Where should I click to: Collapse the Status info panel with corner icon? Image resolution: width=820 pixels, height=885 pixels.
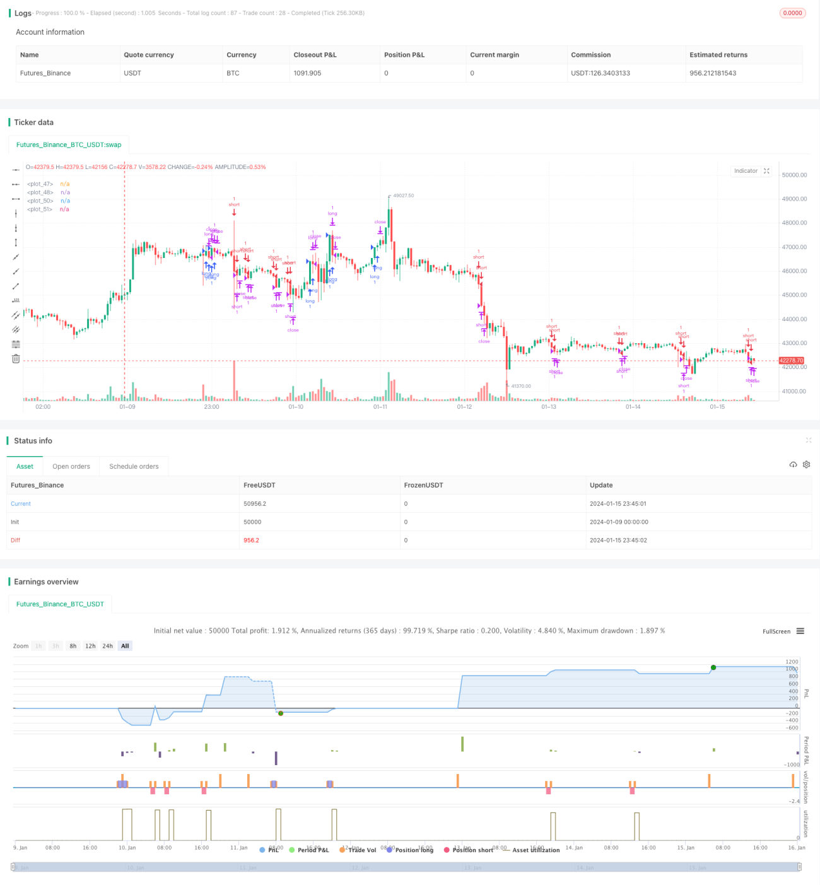[x=808, y=440]
